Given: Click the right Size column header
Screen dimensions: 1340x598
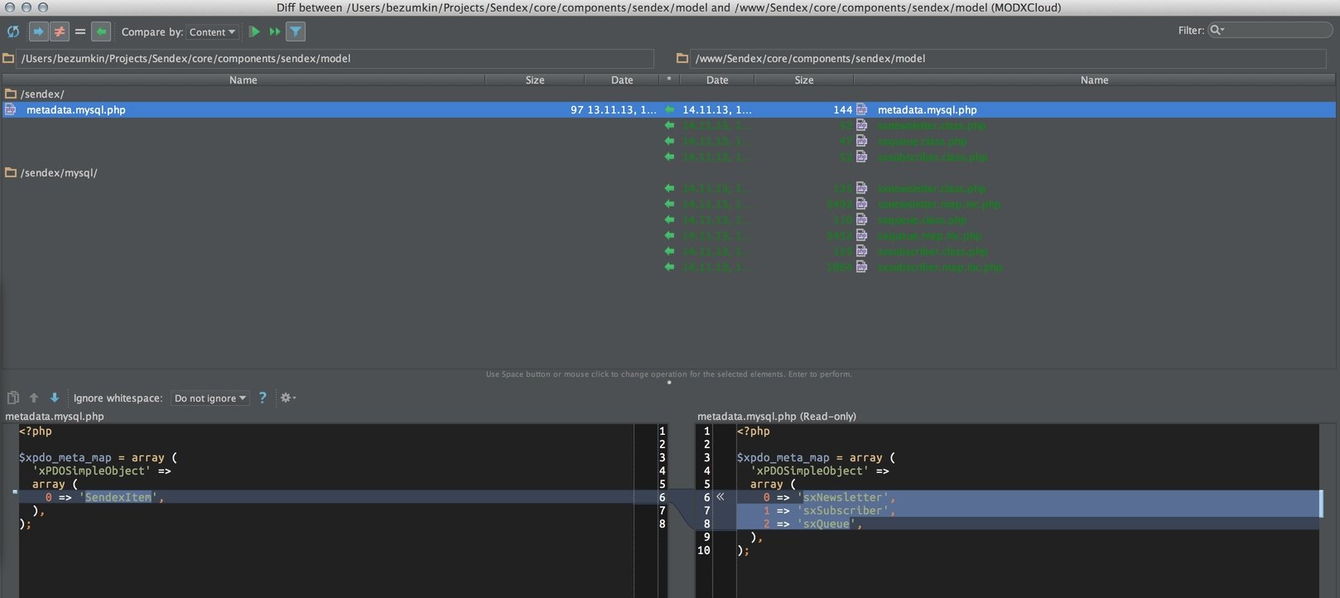Looking at the screenshot, I should click(x=803, y=80).
